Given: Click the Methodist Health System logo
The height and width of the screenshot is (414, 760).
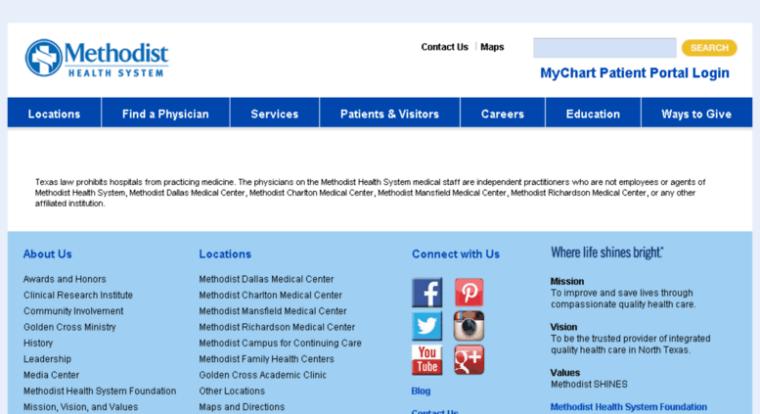Looking at the screenshot, I should (97, 58).
